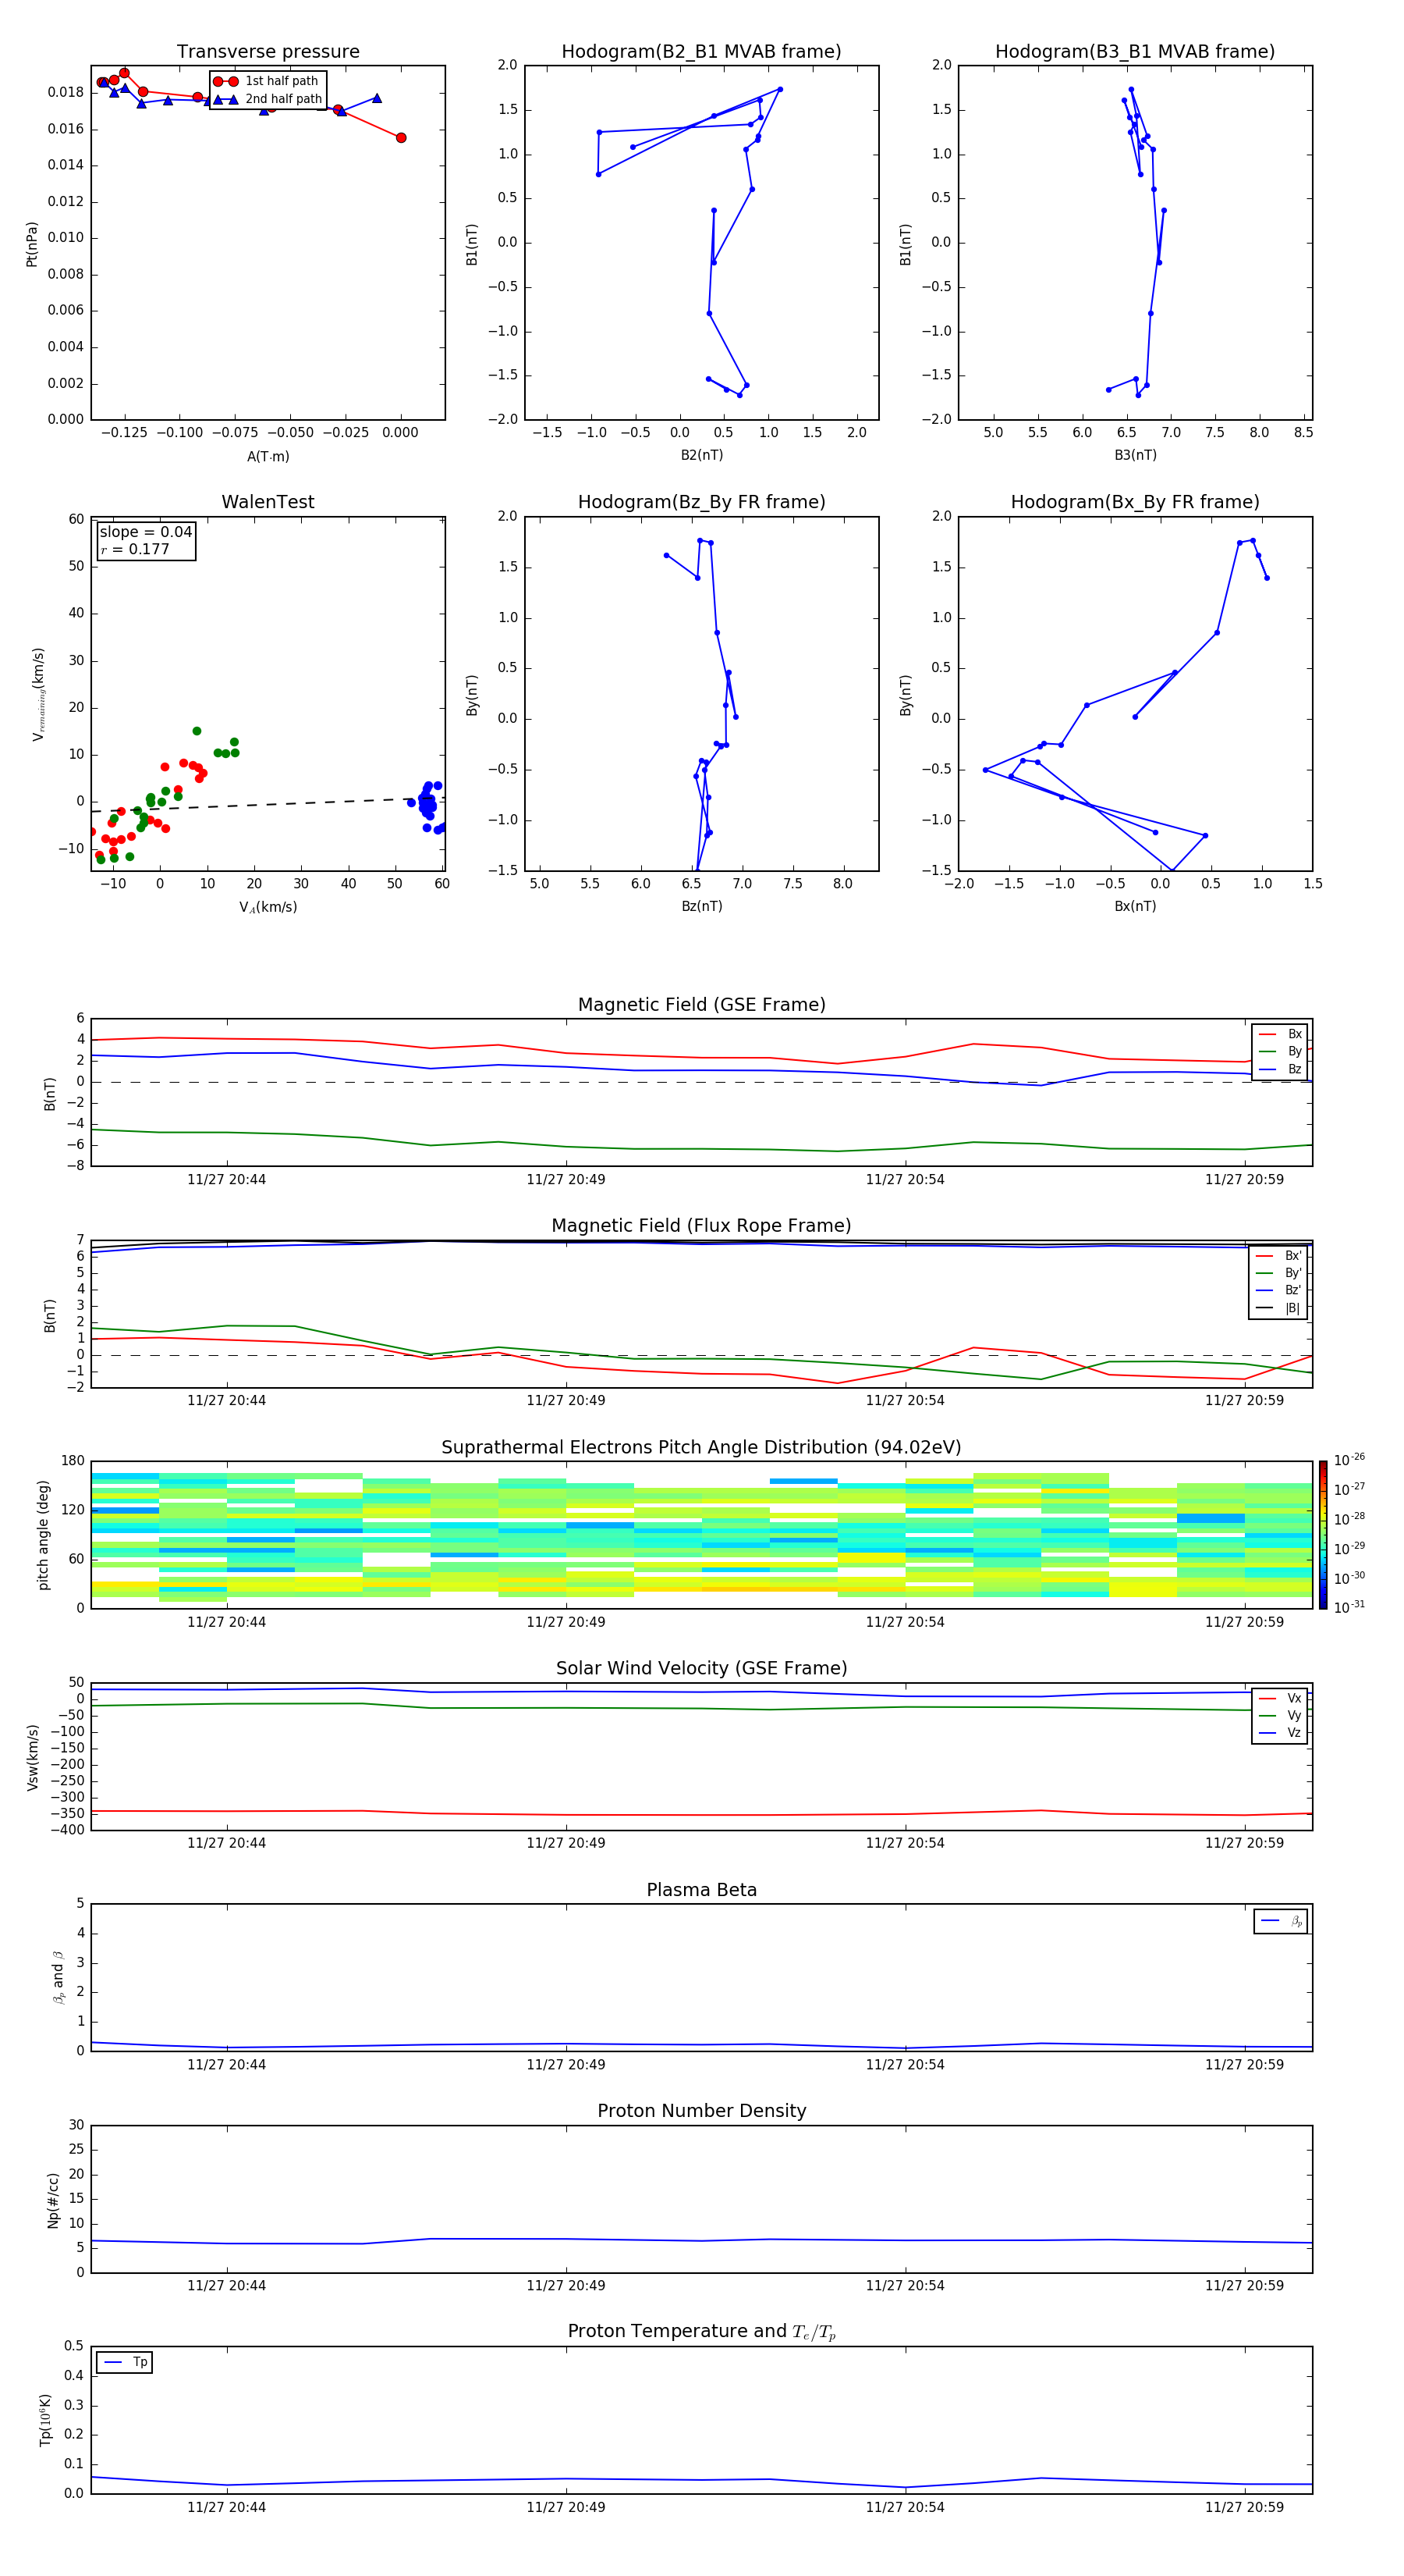Click the "slope = 0.04" annotation
This screenshot has width=1404, height=2576.
coord(146,532)
